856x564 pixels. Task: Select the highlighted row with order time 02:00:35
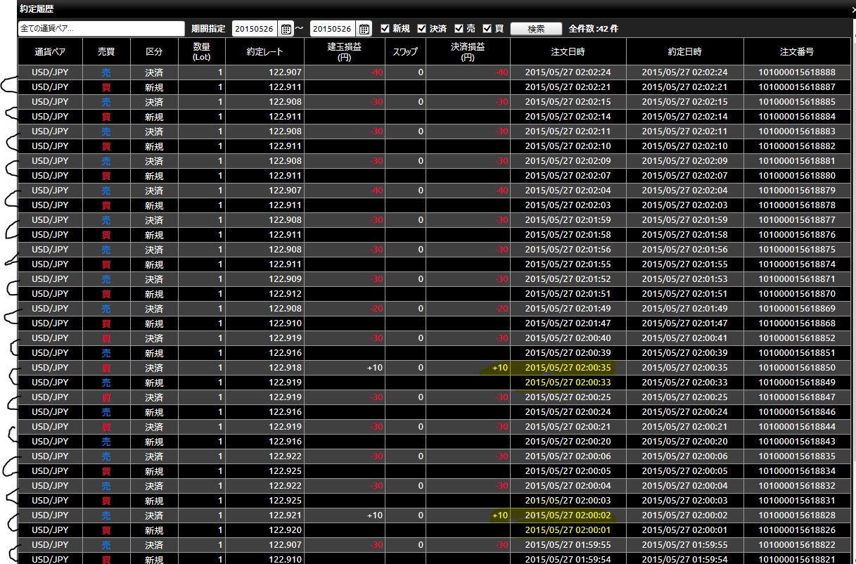tap(435, 368)
